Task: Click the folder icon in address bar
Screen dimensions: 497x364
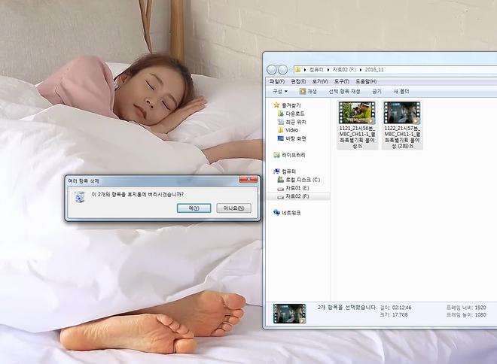Action: click(297, 69)
